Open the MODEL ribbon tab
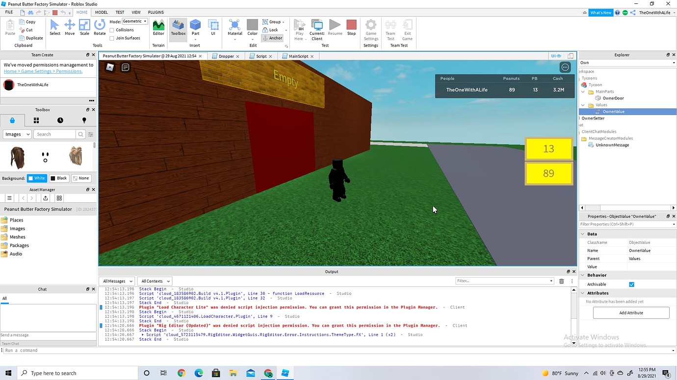The width and height of the screenshot is (677, 380). point(102,12)
